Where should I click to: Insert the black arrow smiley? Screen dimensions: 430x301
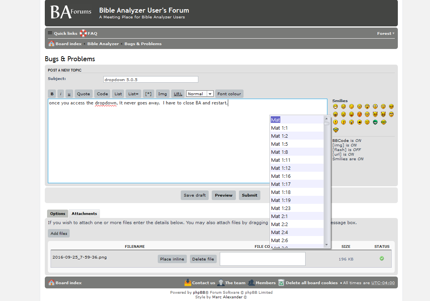(x=359, y=122)
